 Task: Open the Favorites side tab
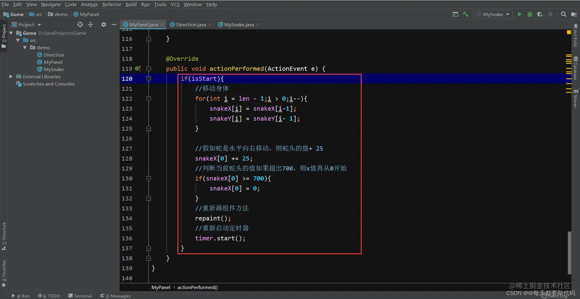[x=4, y=274]
